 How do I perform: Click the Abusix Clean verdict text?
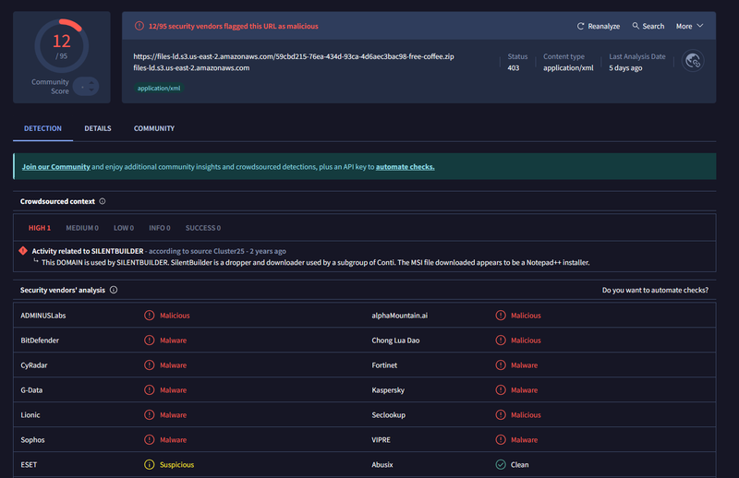tap(520, 465)
